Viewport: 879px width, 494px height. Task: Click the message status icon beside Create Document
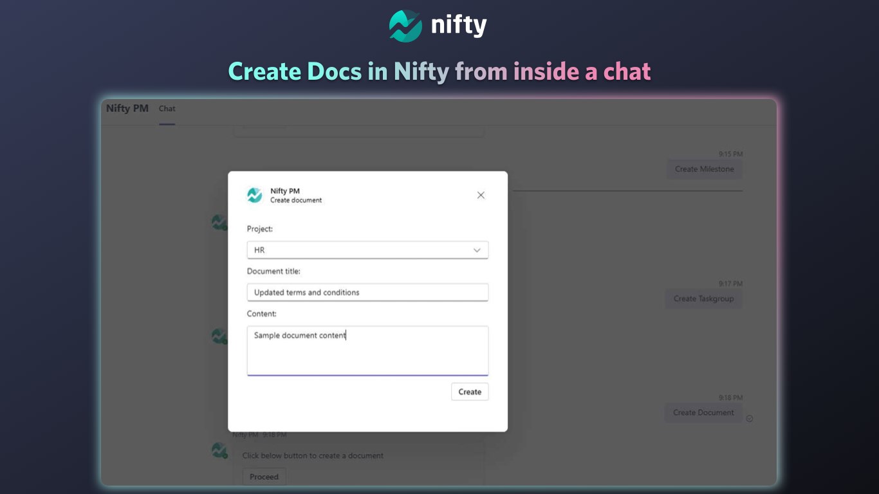click(x=750, y=418)
